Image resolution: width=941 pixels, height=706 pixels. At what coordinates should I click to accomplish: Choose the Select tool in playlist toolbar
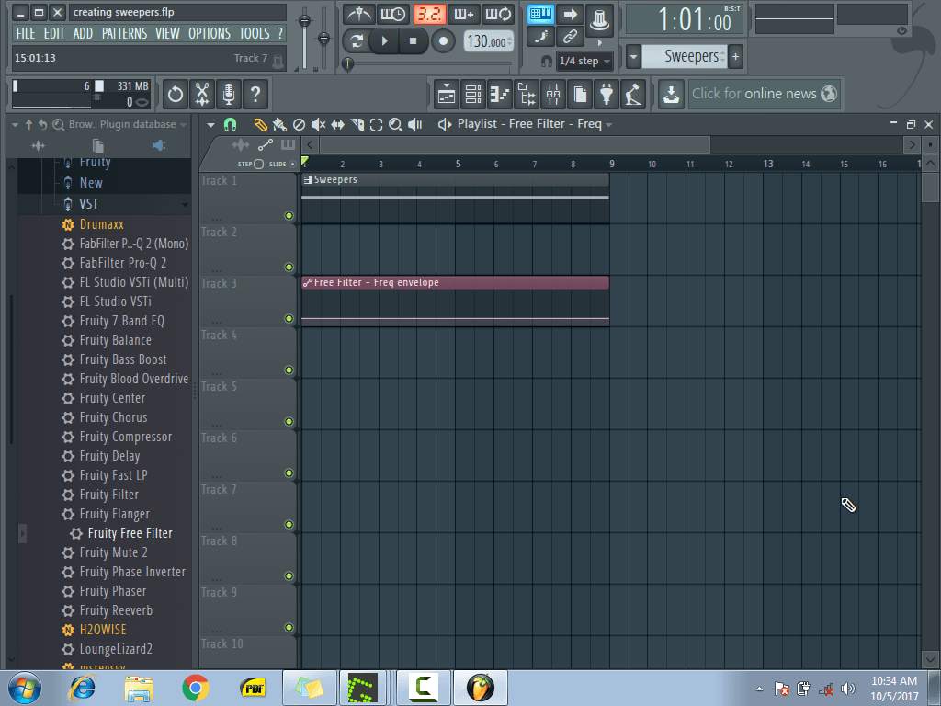click(x=376, y=124)
